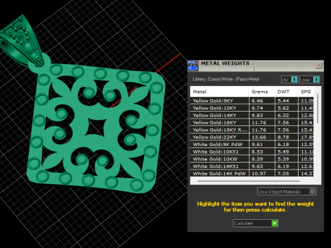Viewport: 331px width, 248px height.
Task: Toggle the User switch
Action: [x=310, y=79]
